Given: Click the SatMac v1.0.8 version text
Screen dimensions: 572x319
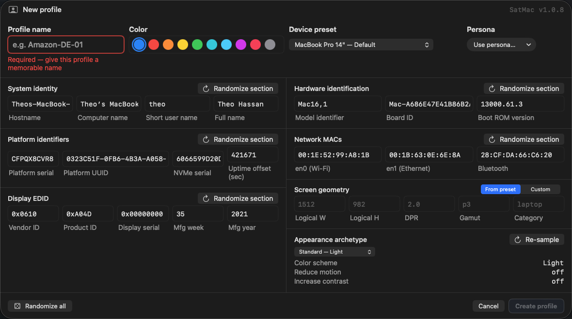Looking at the screenshot, I should (x=537, y=10).
